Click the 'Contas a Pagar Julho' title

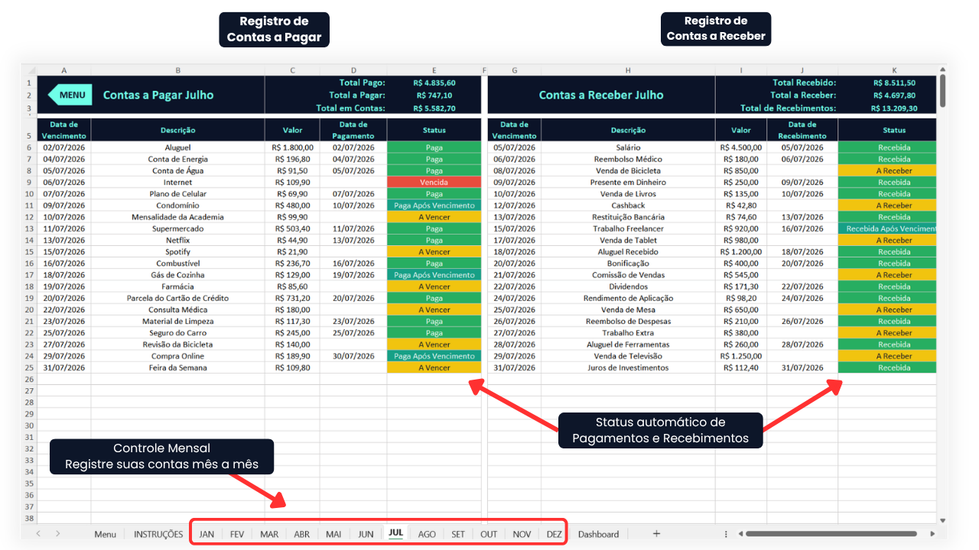158,95
